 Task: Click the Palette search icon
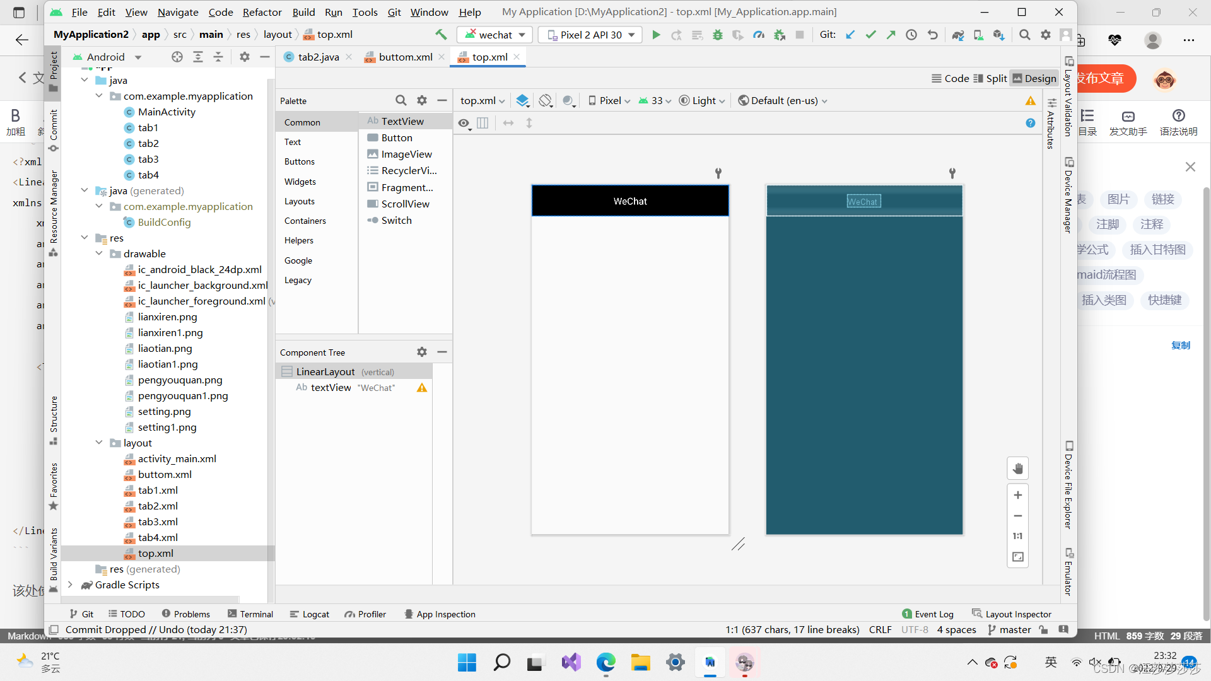coord(401,101)
